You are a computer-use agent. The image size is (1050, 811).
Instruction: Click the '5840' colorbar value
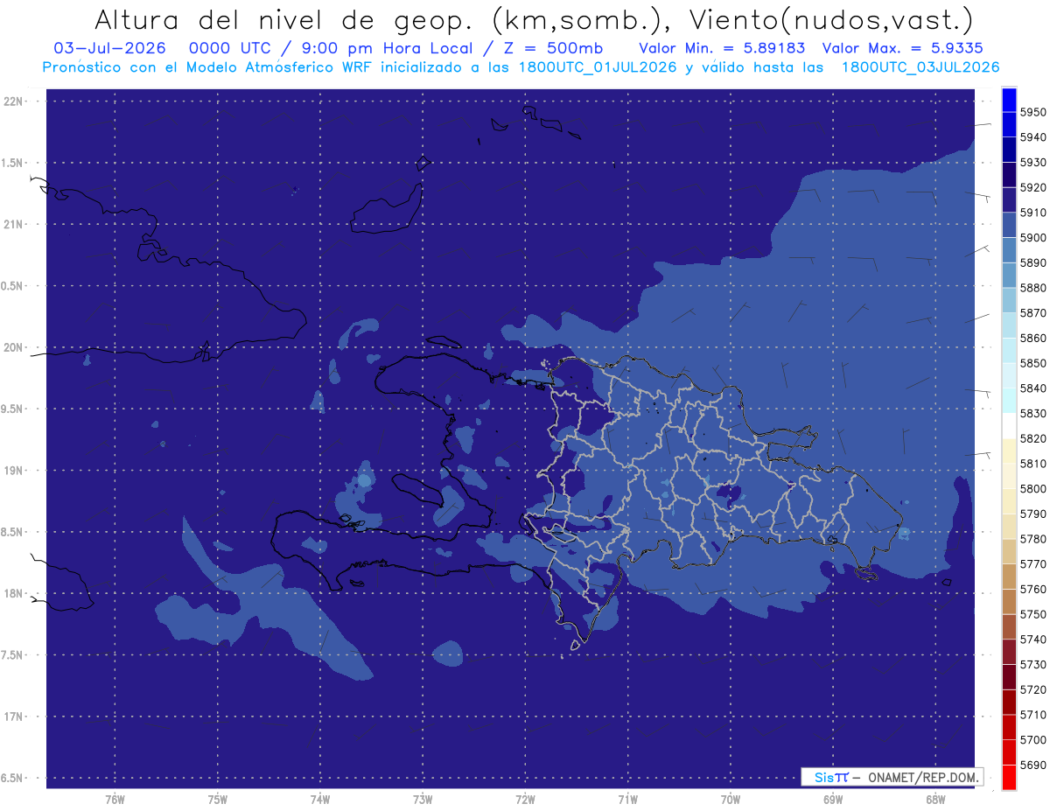point(1033,388)
